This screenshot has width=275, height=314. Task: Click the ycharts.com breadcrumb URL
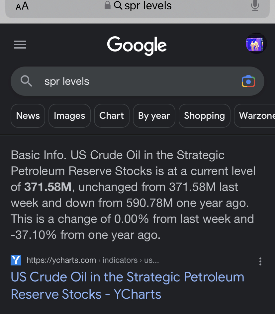pyautogui.click(x=93, y=260)
